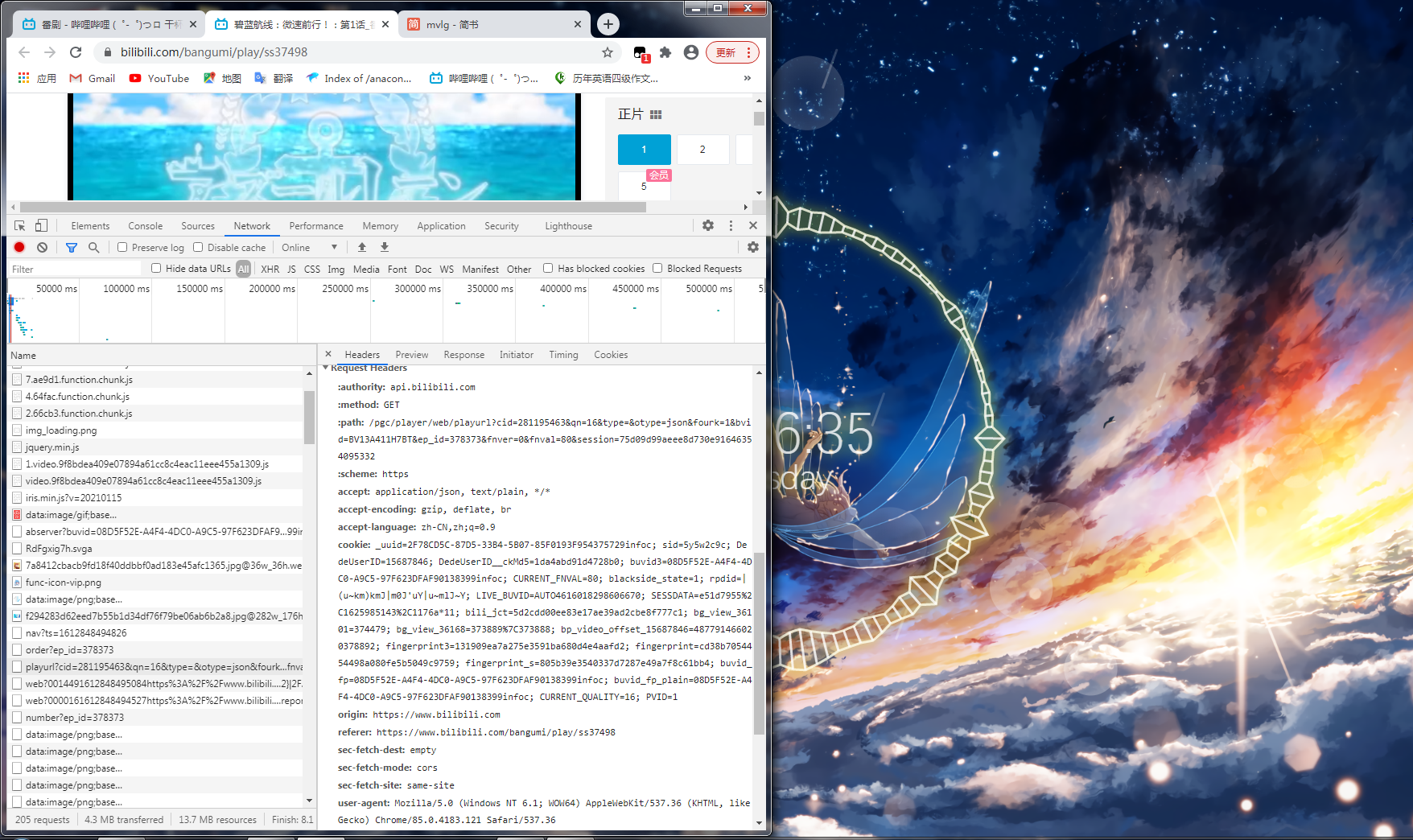Switch to the Elements panel
1413x840 pixels.
pyautogui.click(x=90, y=226)
